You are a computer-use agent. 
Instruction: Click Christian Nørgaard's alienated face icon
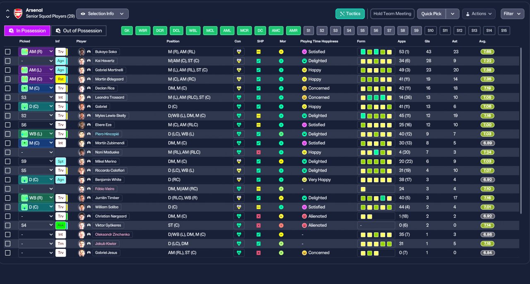pyautogui.click(x=304, y=216)
